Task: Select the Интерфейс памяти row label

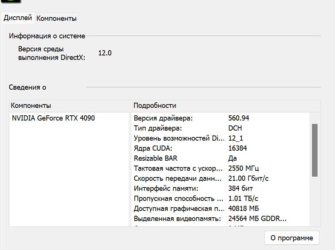Action: (166, 188)
